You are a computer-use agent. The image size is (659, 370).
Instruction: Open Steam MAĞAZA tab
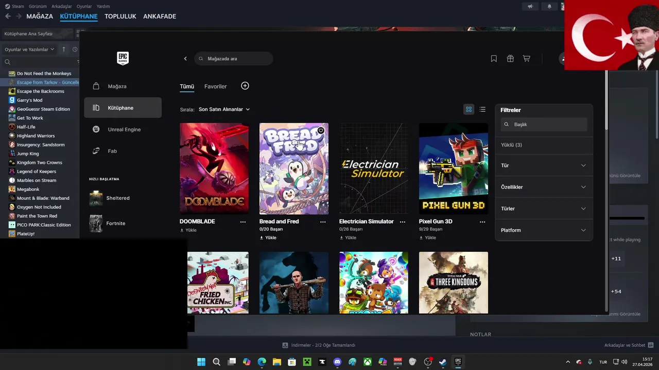click(40, 16)
